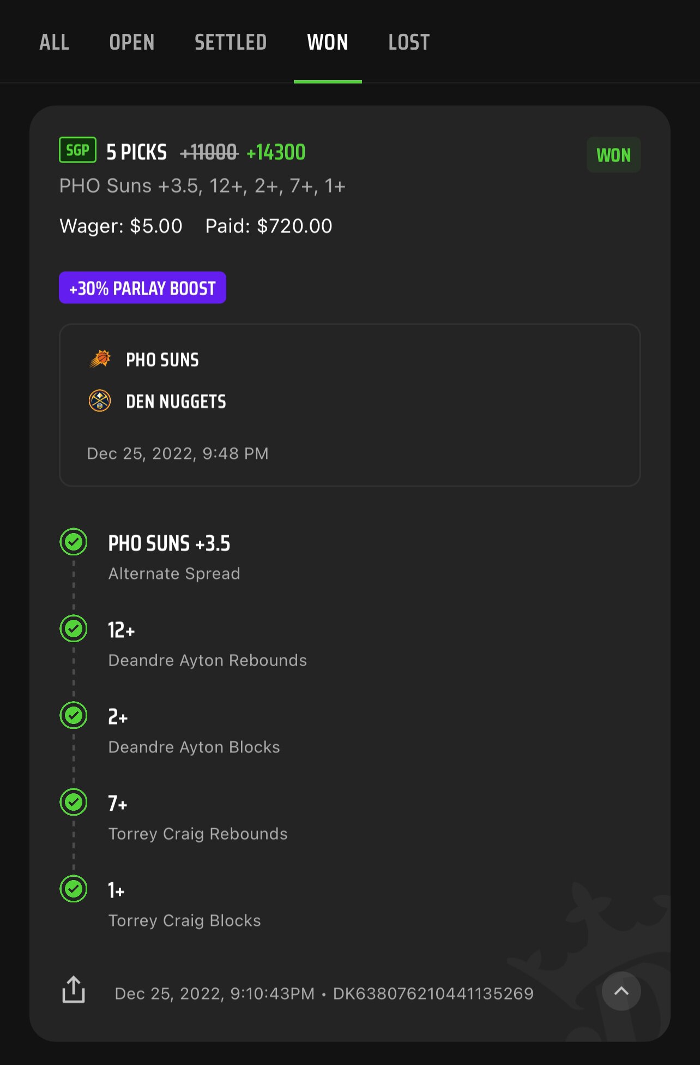This screenshot has width=700, height=1065.
Task: Tap the share bet slip icon
Action: click(x=74, y=990)
